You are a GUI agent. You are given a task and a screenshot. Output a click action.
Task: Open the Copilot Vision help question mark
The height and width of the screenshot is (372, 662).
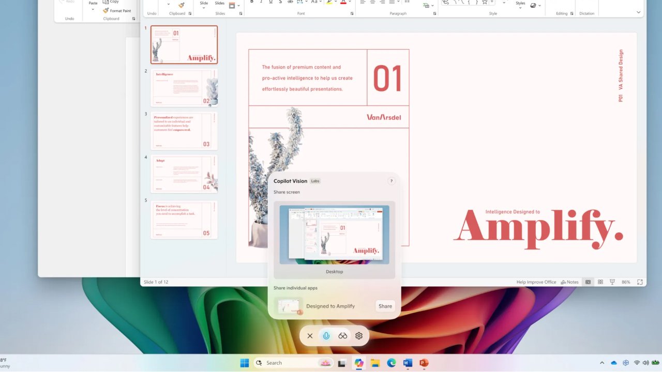pos(391,181)
